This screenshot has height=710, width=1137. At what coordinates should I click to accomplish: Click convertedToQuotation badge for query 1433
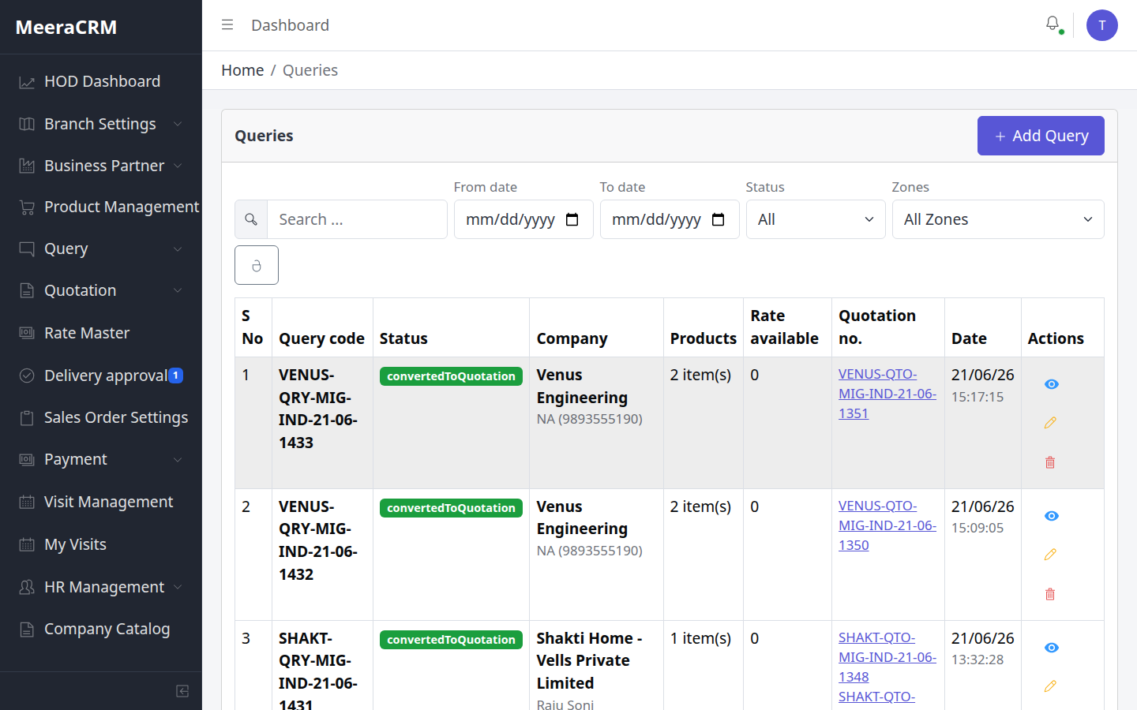click(451, 376)
